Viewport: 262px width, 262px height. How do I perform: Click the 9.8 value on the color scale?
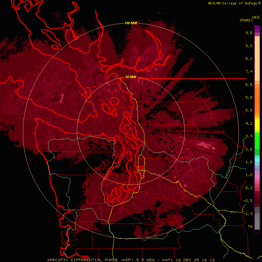click(249, 33)
